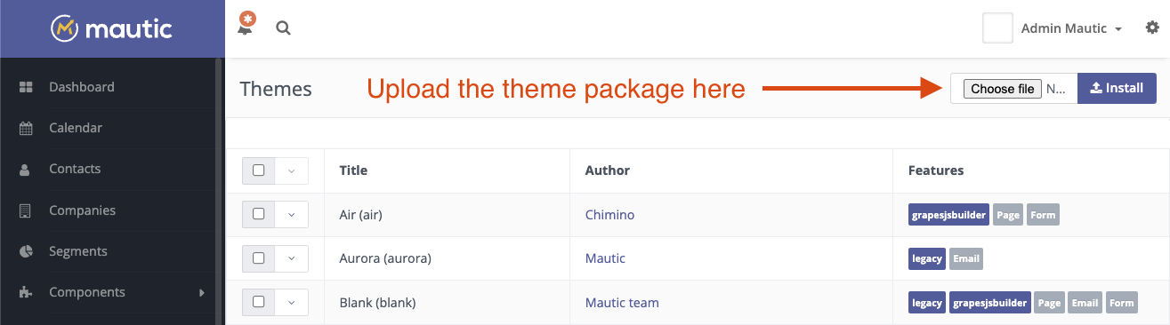Open notifications bell icon
Image resolution: width=1170 pixels, height=325 pixels.
pos(246,26)
